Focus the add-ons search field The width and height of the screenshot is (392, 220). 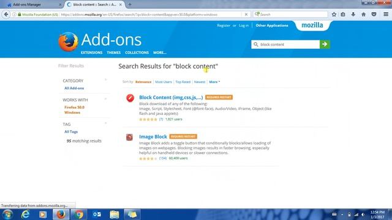tap(285, 45)
